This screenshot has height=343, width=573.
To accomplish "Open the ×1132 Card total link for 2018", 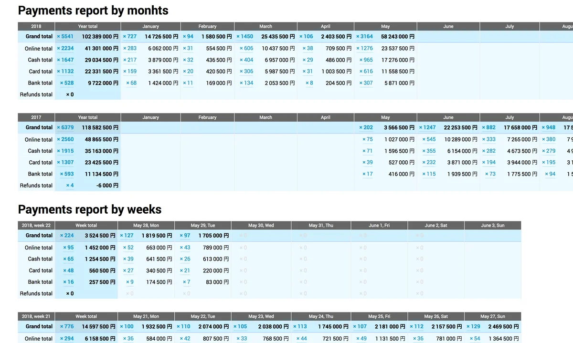I will click(x=65, y=71).
